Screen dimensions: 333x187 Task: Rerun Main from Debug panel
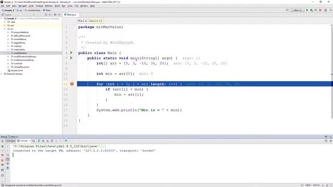point(3,141)
